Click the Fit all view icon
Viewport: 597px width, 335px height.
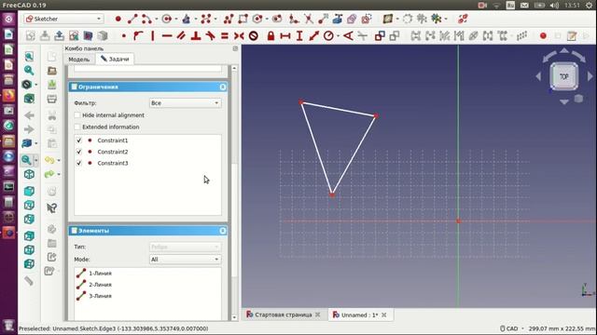pyautogui.click(x=29, y=57)
